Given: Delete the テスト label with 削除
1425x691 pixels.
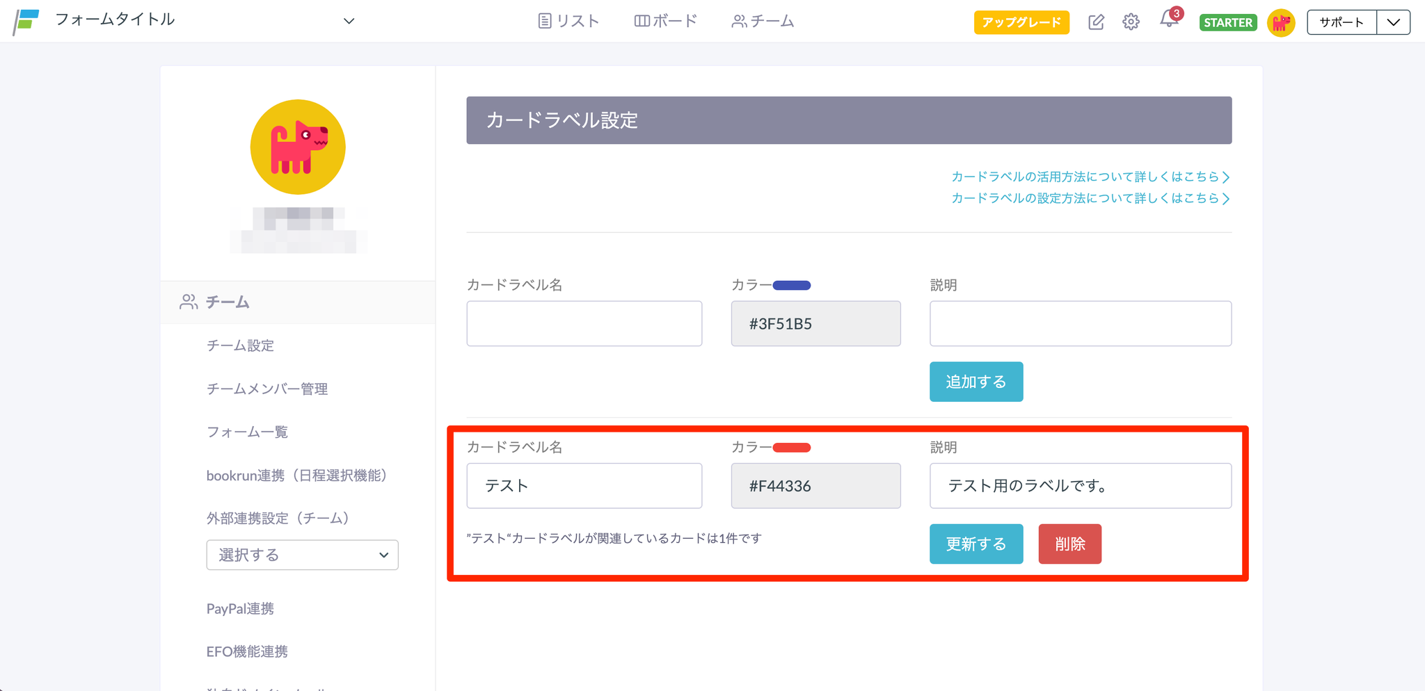Looking at the screenshot, I should click(1069, 544).
